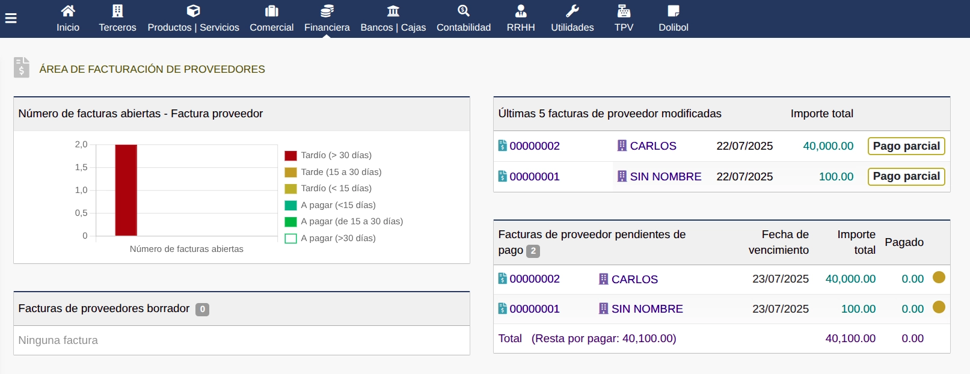Open RRHH person icon
The height and width of the screenshot is (374, 970).
click(521, 11)
